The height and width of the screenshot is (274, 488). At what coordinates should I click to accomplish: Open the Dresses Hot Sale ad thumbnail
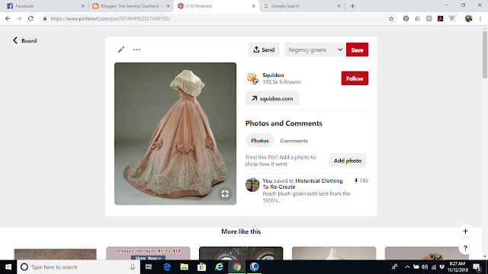pyautogui.click(x=148, y=253)
